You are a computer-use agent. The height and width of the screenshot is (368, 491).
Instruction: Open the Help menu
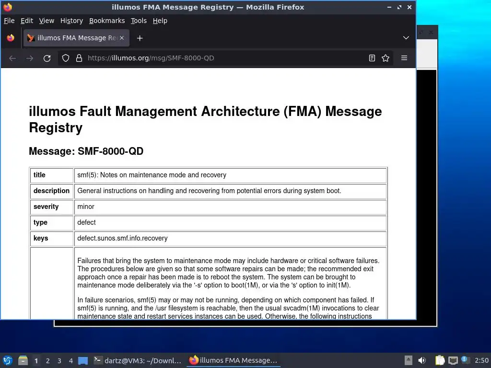(160, 21)
